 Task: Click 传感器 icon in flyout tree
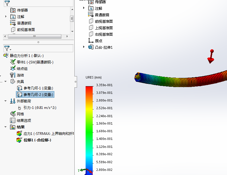click(91, 2)
